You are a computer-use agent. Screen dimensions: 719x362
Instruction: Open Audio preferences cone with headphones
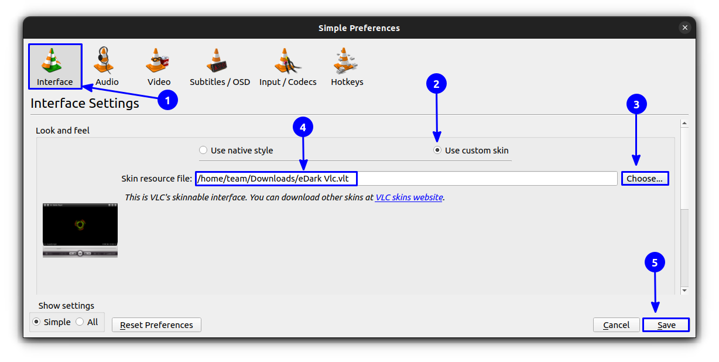pos(107,60)
